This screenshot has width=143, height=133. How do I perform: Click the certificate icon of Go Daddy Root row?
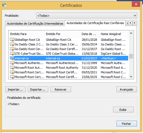point(12,49)
